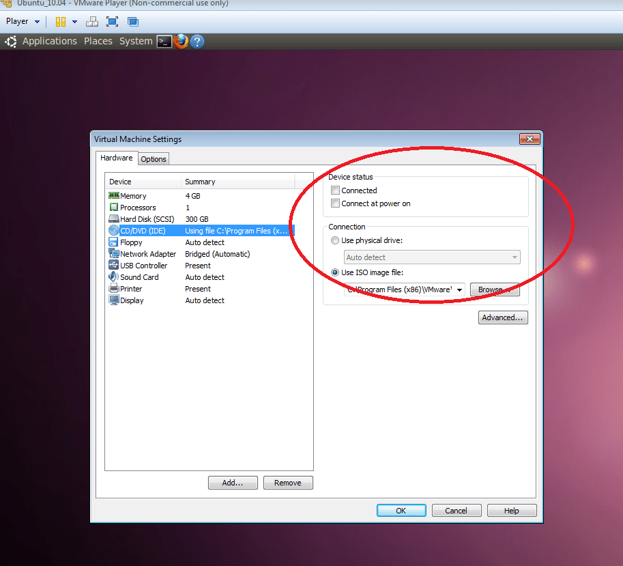623x566 pixels.
Task: Click the Cancel button
Action: [x=457, y=510]
